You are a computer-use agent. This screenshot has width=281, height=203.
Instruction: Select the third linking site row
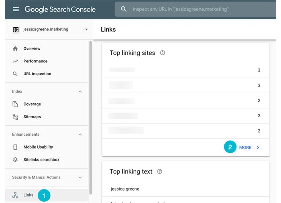tap(185, 100)
